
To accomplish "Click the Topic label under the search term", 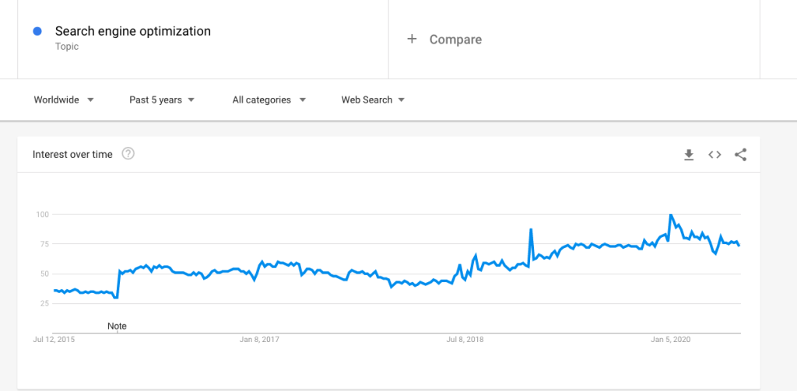I will pos(67,47).
